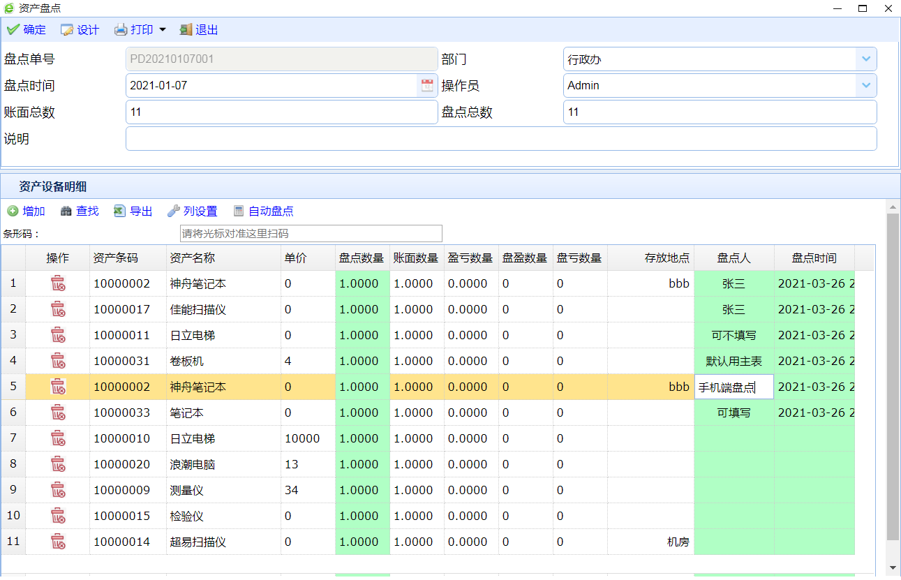This screenshot has height=580, width=901.
Task: Click the 确定 confirm toolbar button
Action: (x=27, y=30)
